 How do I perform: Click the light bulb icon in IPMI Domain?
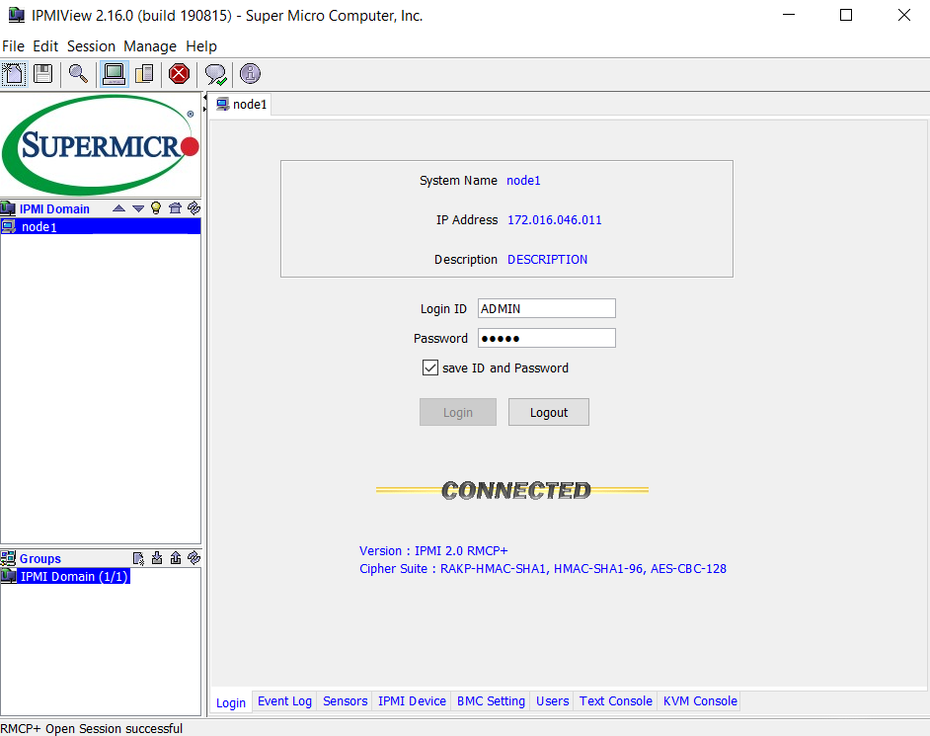[x=156, y=207]
